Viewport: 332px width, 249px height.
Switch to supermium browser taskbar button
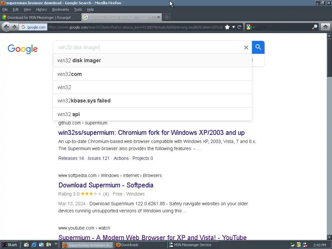88,245
